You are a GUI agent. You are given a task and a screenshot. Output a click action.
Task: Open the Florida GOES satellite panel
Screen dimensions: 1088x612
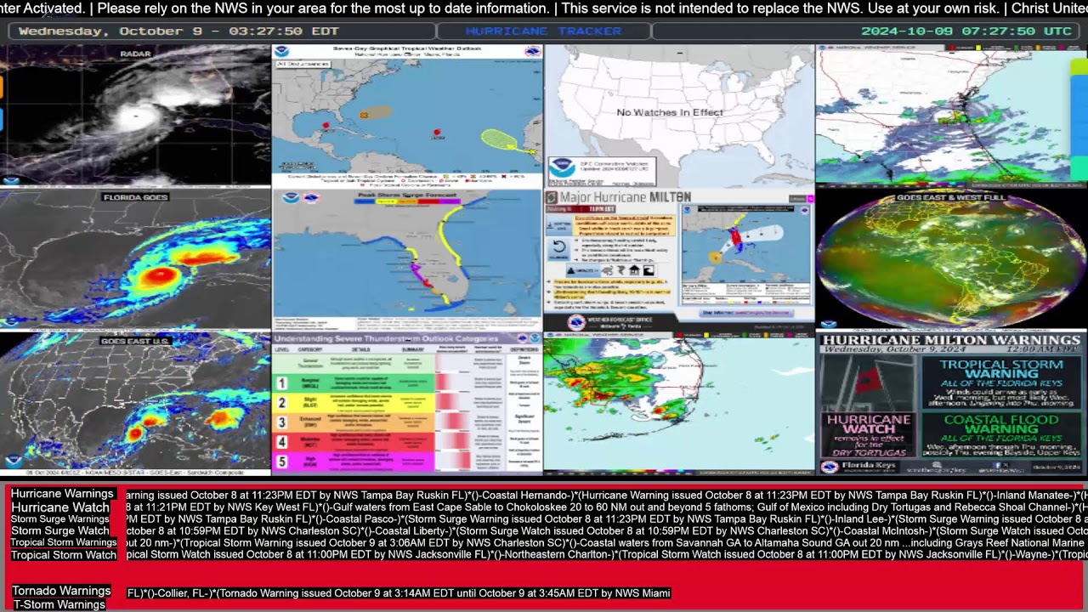[135, 259]
